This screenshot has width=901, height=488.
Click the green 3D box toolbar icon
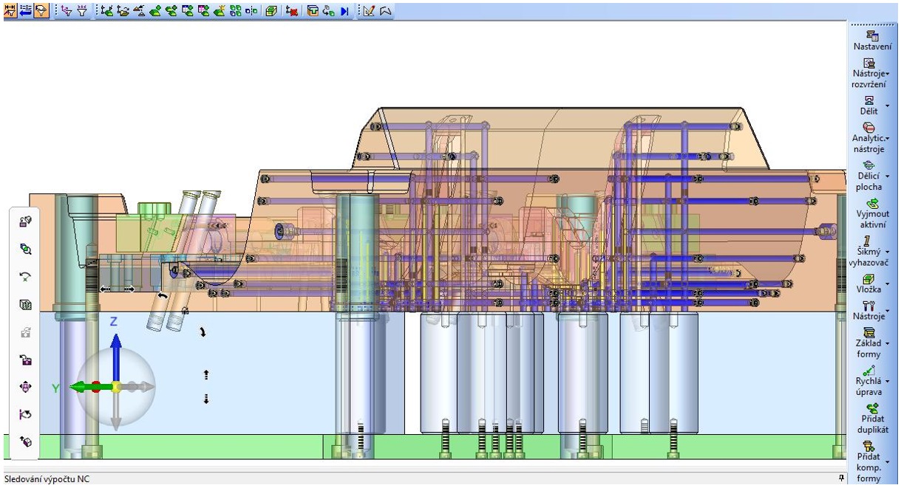pyautogui.click(x=271, y=10)
